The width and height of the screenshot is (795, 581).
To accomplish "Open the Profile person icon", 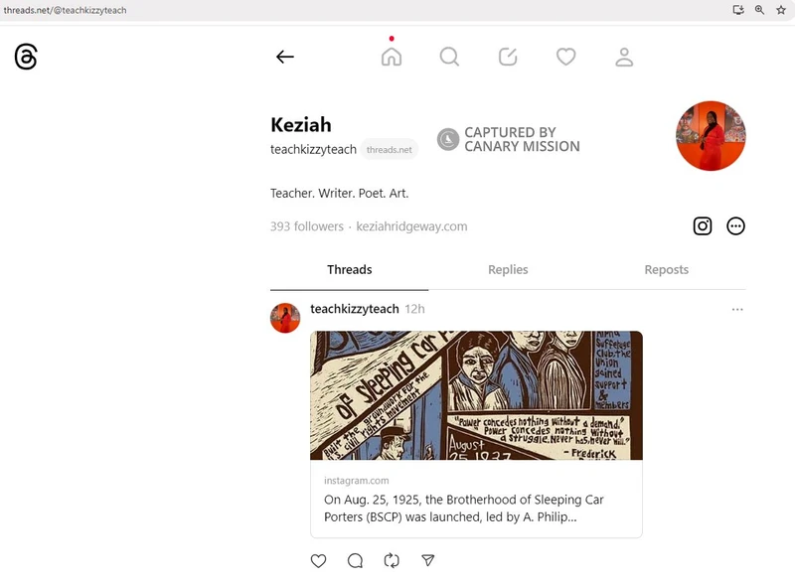I will [x=624, y=57].
